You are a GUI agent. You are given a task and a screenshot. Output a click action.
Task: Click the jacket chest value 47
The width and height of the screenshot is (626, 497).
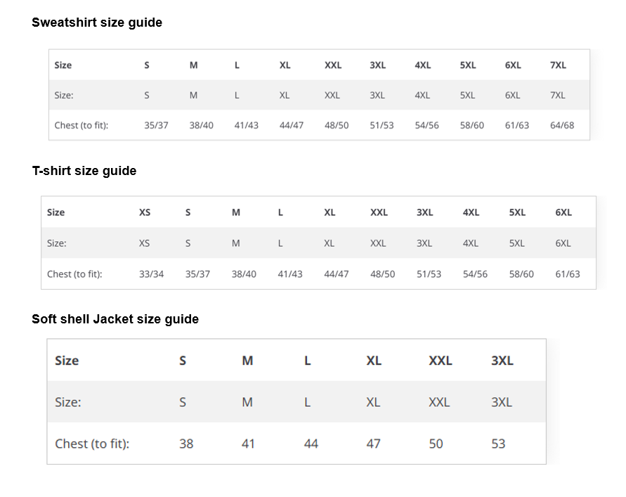(373, 444)
